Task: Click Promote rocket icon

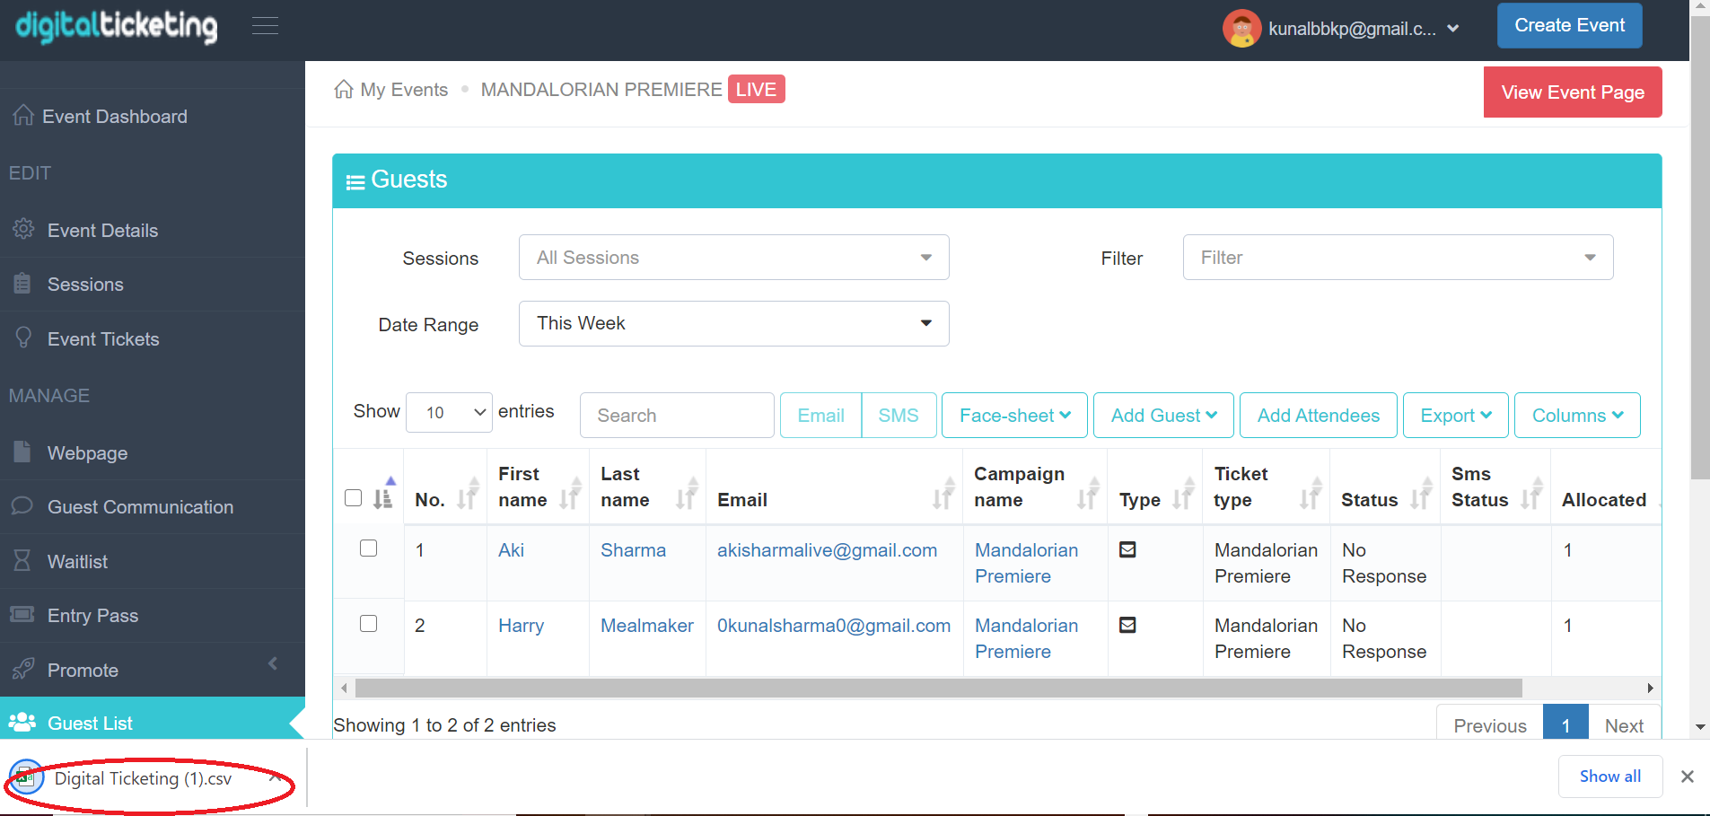Action: coord(23,669)
